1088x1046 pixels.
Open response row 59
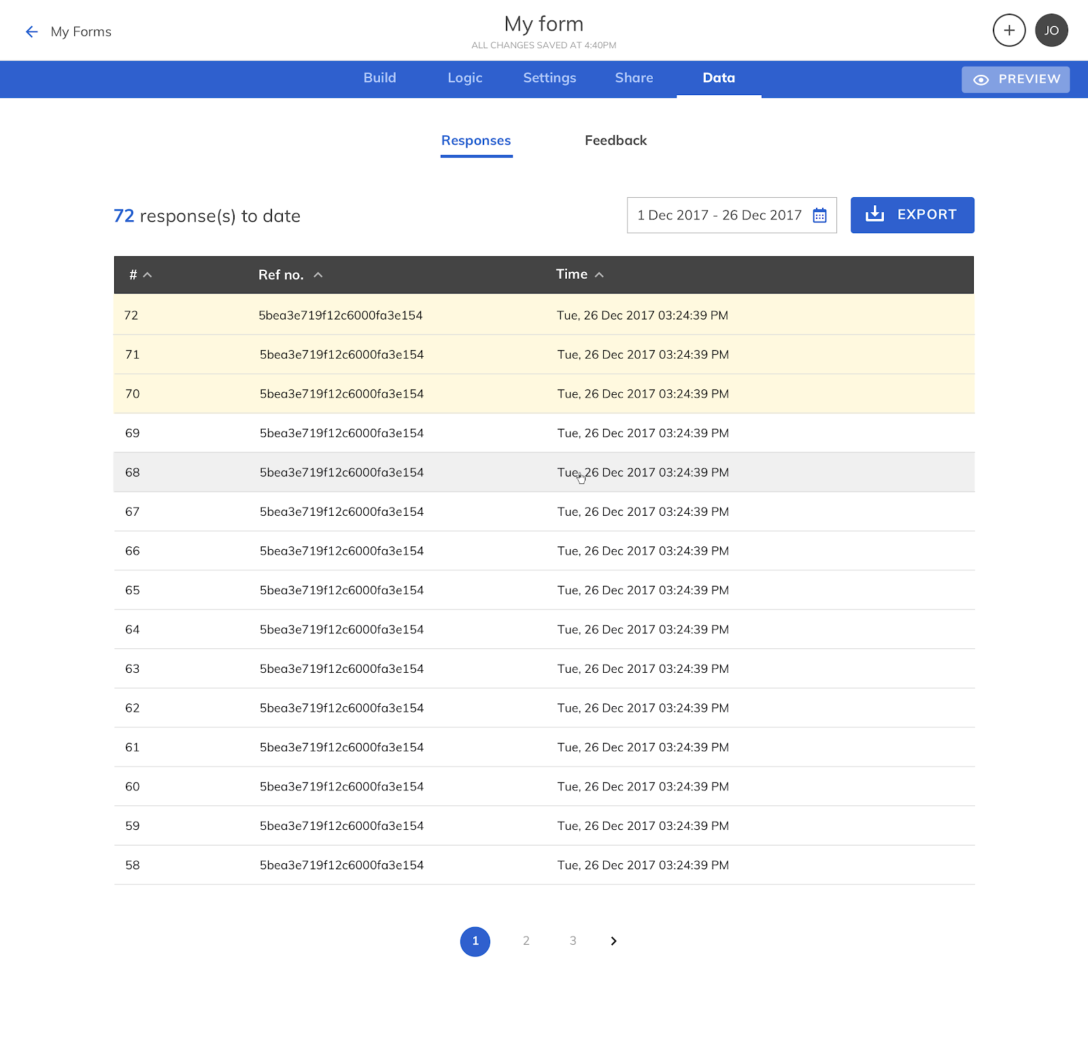pyautogui.click(x=544, y=826)
